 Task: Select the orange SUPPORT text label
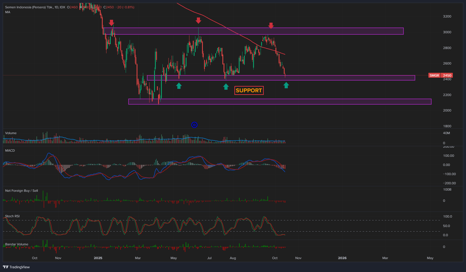point(249,91)
